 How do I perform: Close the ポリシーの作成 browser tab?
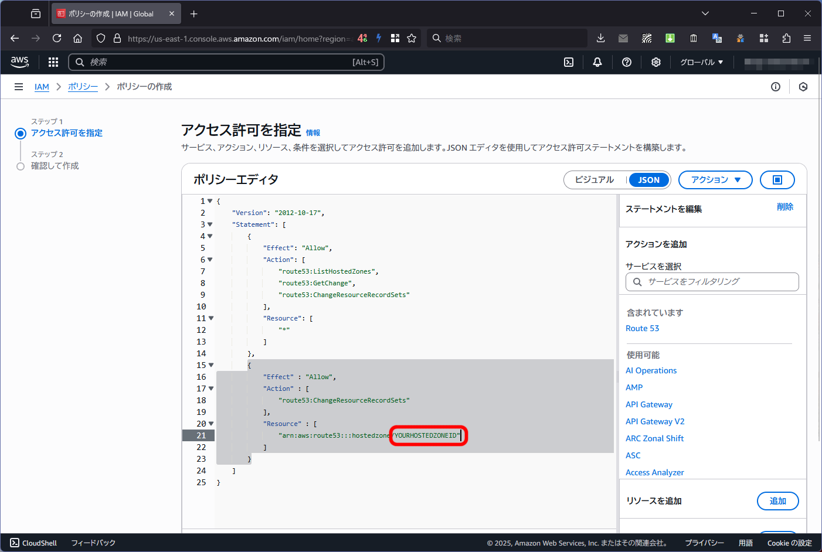point(172,13)
